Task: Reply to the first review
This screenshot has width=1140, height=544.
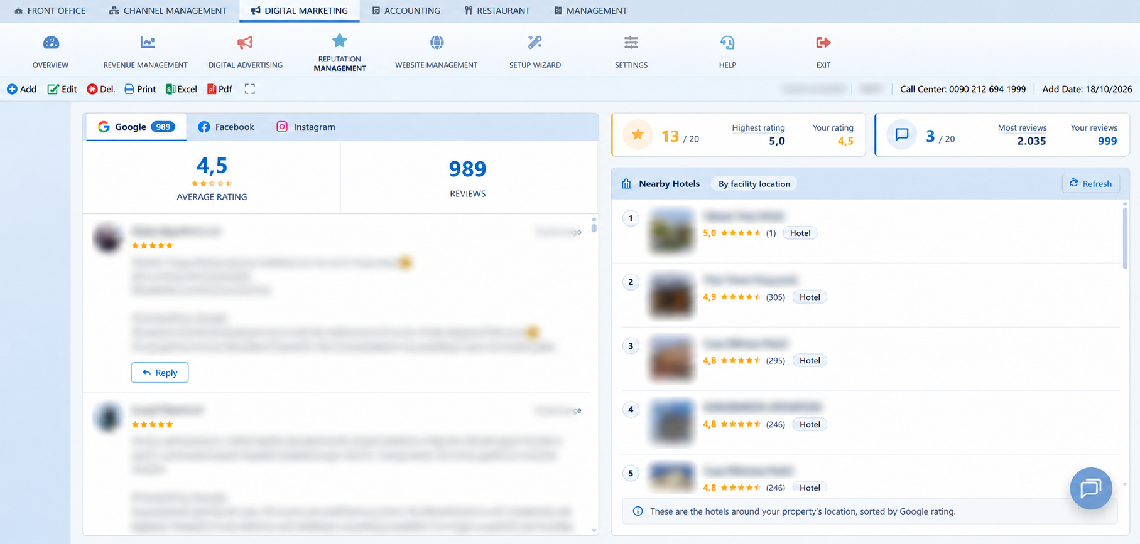Action: 160,373
